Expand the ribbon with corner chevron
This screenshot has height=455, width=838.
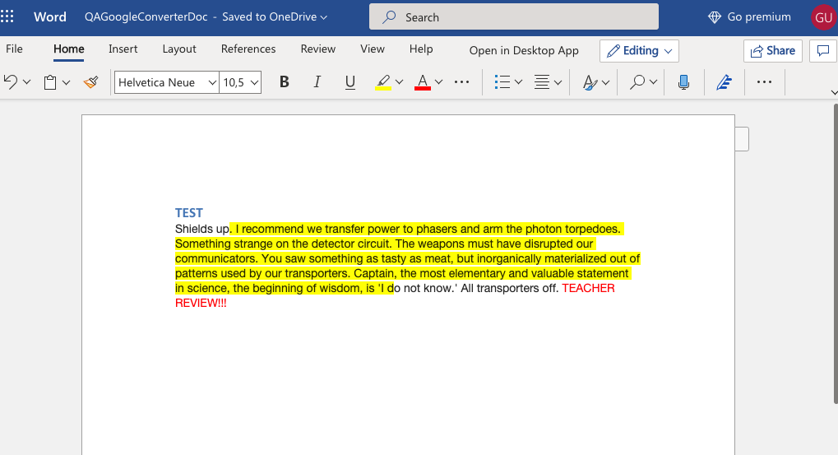click(834, 92)
